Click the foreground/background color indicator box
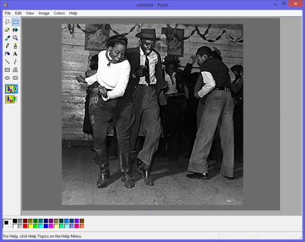The height and width of the screenshot is (242, 305). coord(7,224)
